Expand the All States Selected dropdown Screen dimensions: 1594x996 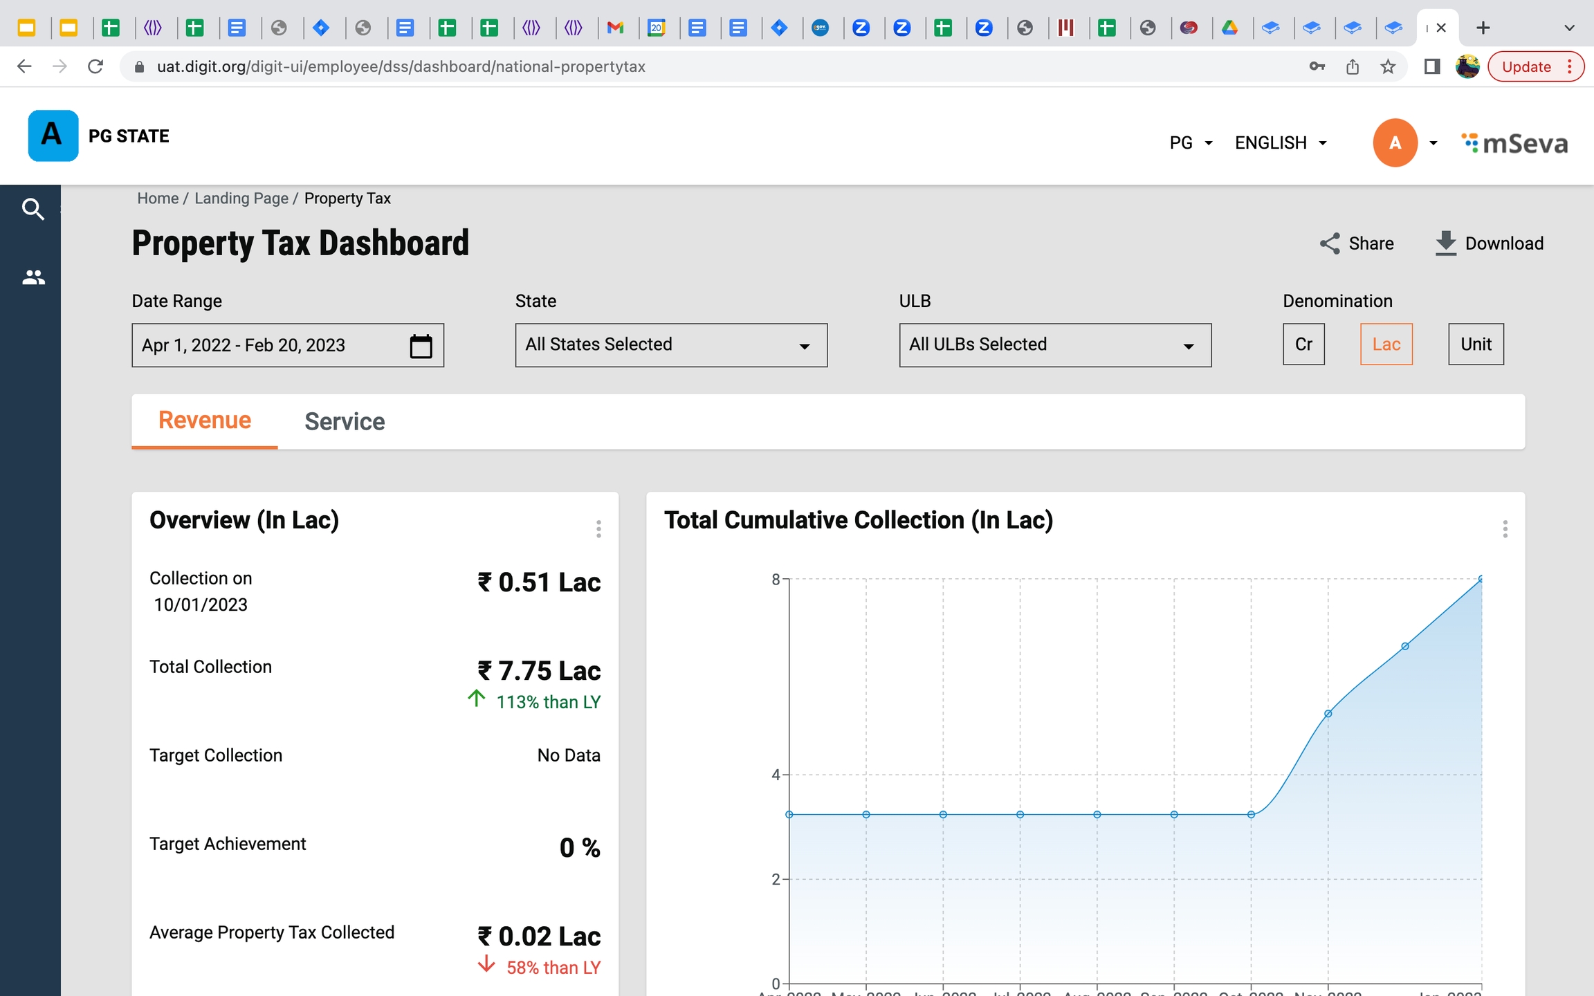coord(670,345)
